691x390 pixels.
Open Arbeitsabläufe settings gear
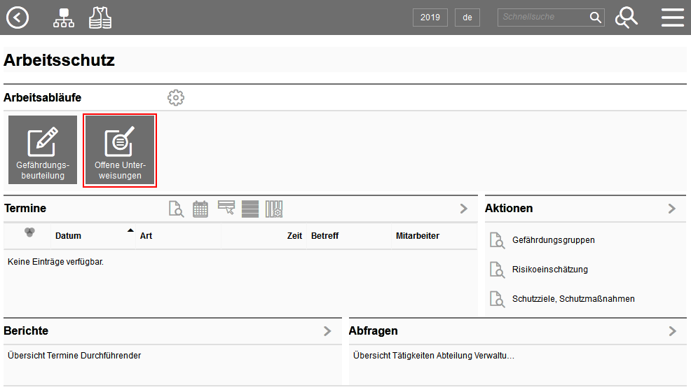176,98
